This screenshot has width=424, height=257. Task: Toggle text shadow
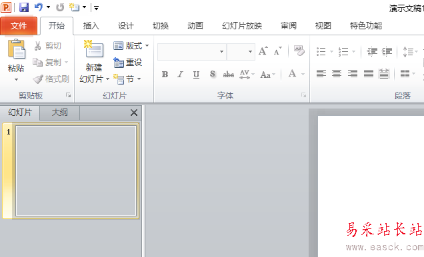tap(213, 75)
